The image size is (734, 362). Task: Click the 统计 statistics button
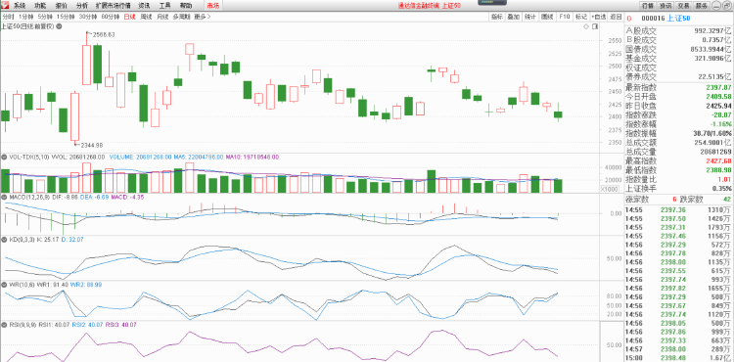click(x=529, y=17)
